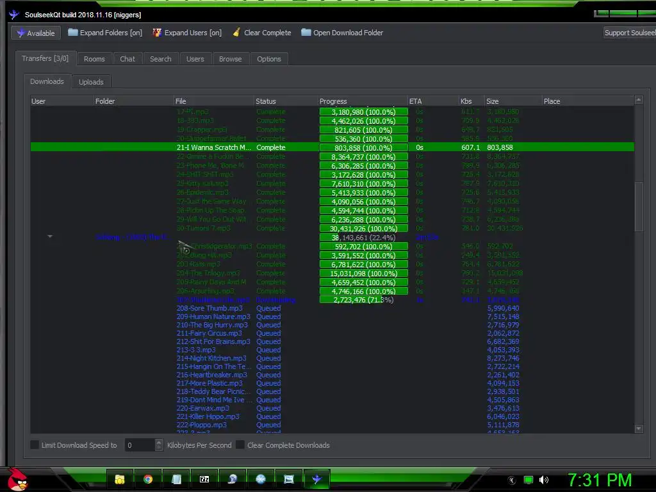Sort by the User column header
Viewport: 656px width, 492px height.
(62, 101)
